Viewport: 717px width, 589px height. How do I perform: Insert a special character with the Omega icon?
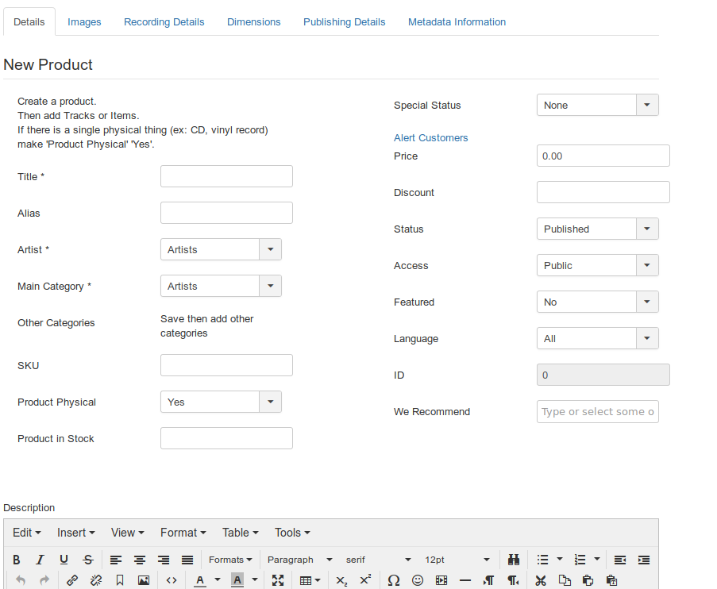point(392,580)
